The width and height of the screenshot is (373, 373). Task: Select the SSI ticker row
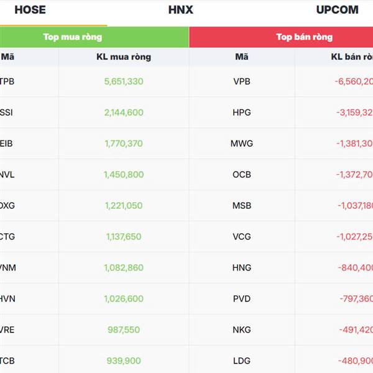6,113
